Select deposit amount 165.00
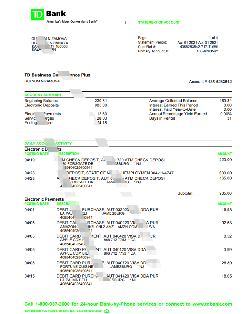 pyautogui.click(x=225, y=178)
